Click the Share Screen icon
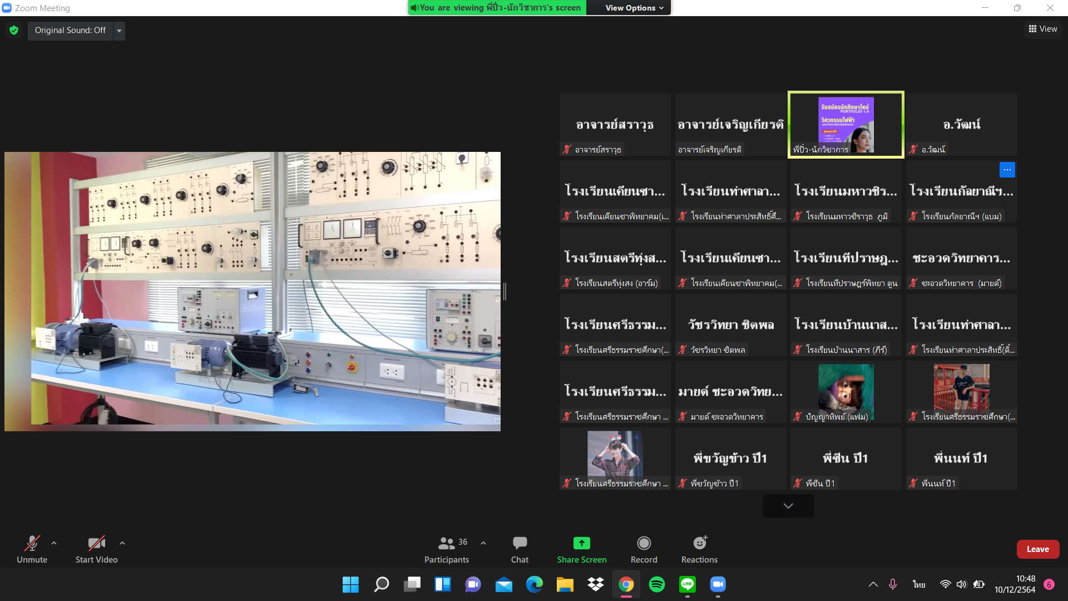 click(x=581, y=543)
